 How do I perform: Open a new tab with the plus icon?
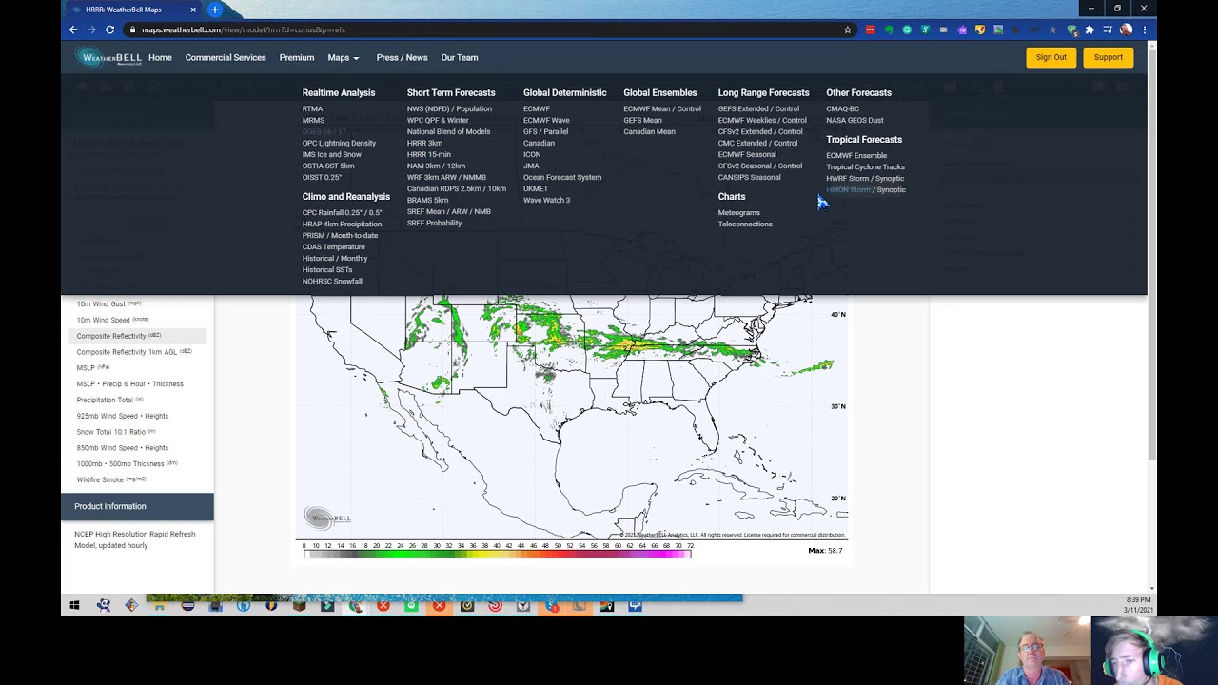click(215, 10)
